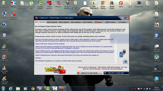Image resolution: width=163 pixels, height=91 pixels.
Task: Select the VLC media player desktop icon
Action: click(4, 70)
